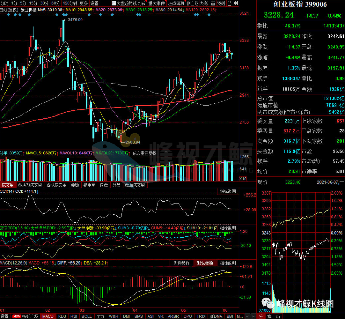This screenshot has width=345, height=319.
Task: Select the W&R indicator tab
Action: [114, 316]
